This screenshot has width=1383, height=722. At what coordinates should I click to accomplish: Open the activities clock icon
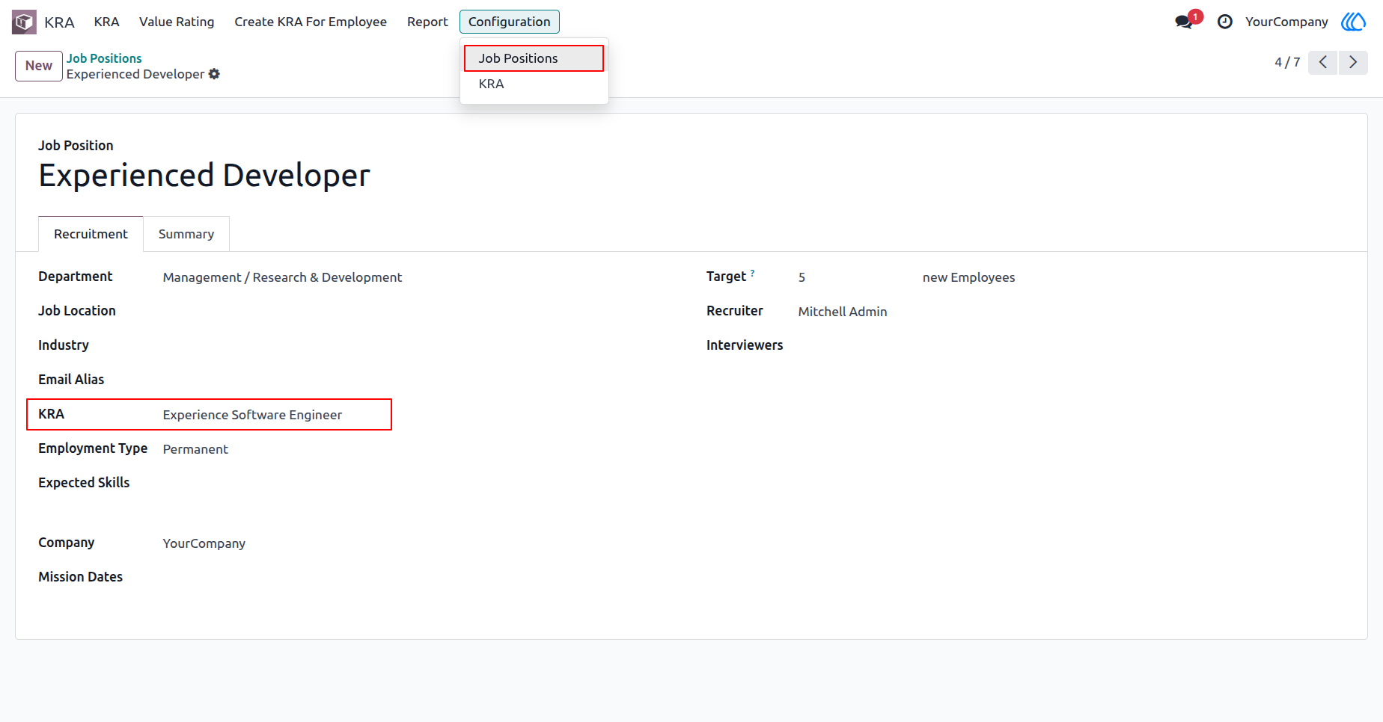coord(1225,22)
